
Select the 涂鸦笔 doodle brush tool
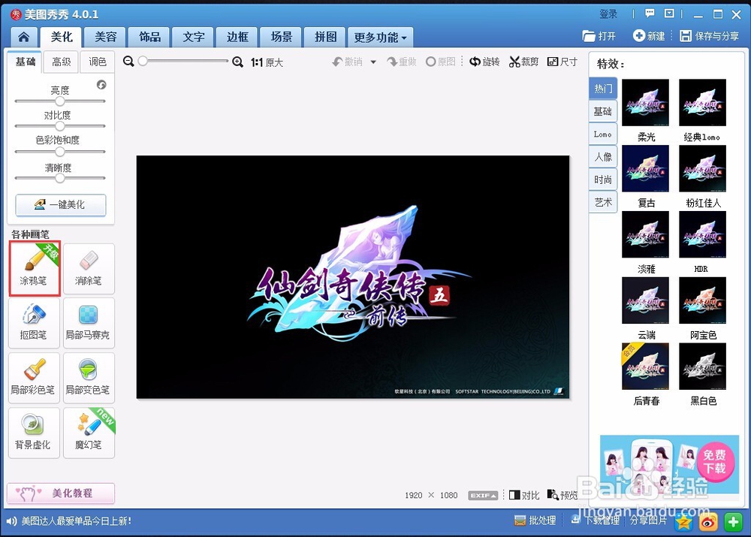35,269
